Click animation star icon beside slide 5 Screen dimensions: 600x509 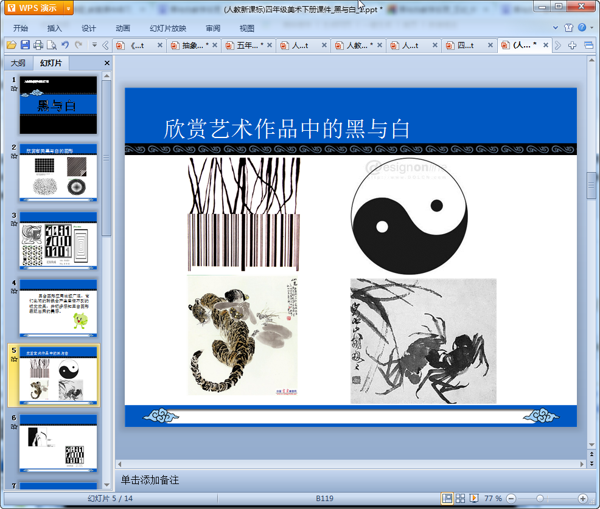click(14, 359)
